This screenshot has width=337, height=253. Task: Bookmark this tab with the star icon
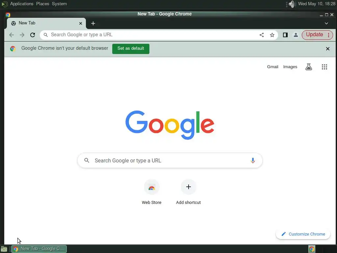(272, 35)
